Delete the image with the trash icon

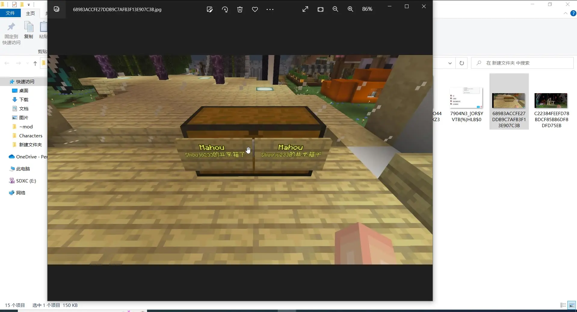pyautogui.click(x=240, y=9)
